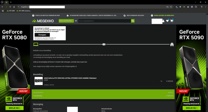Open the shopping cart icon

(x=172, y=21)
